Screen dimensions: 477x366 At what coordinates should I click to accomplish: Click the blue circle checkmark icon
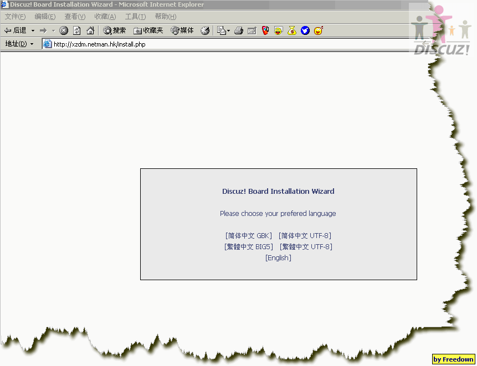click(x=305, y=30)
